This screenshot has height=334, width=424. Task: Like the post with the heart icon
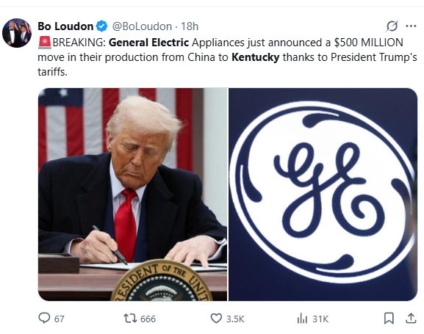click(216, 319)
